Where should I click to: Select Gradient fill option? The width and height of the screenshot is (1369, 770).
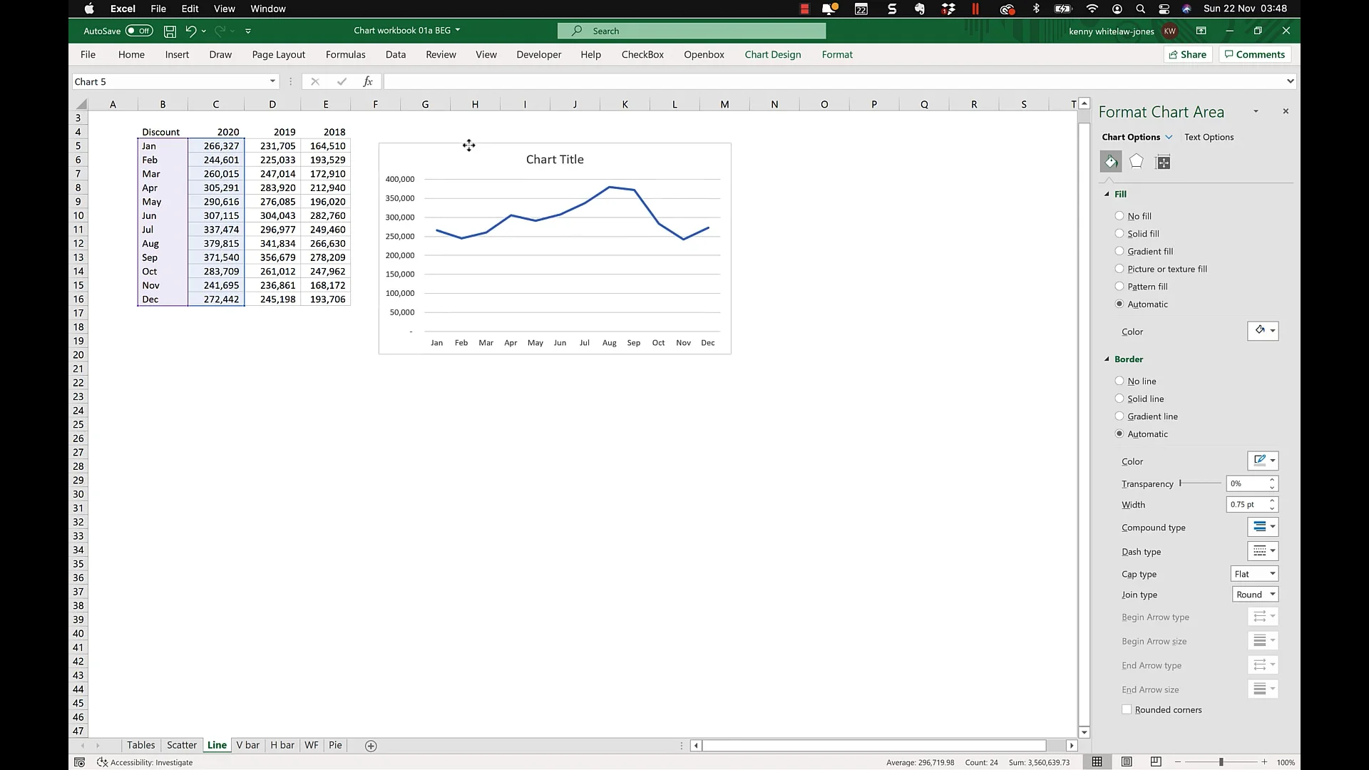point(1119,251)
